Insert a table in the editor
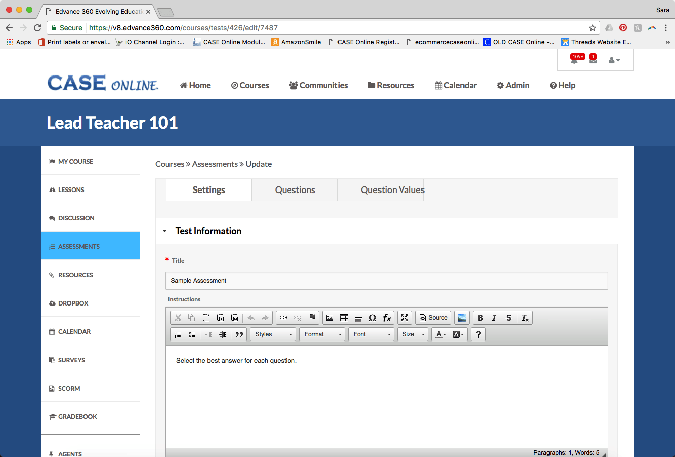 [344, 318]
